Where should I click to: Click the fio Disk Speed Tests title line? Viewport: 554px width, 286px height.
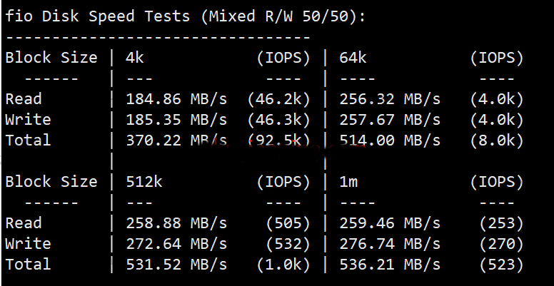tap(185, 16)
